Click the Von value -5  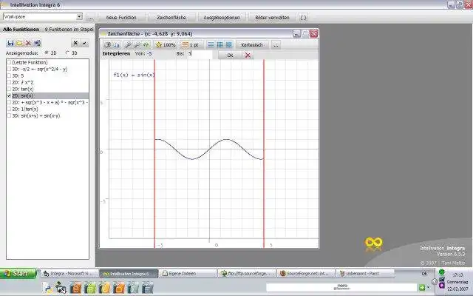point(149,54)
